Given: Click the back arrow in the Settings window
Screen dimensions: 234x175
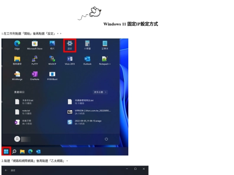Looking at the screenshot, I should pos(6,170).
